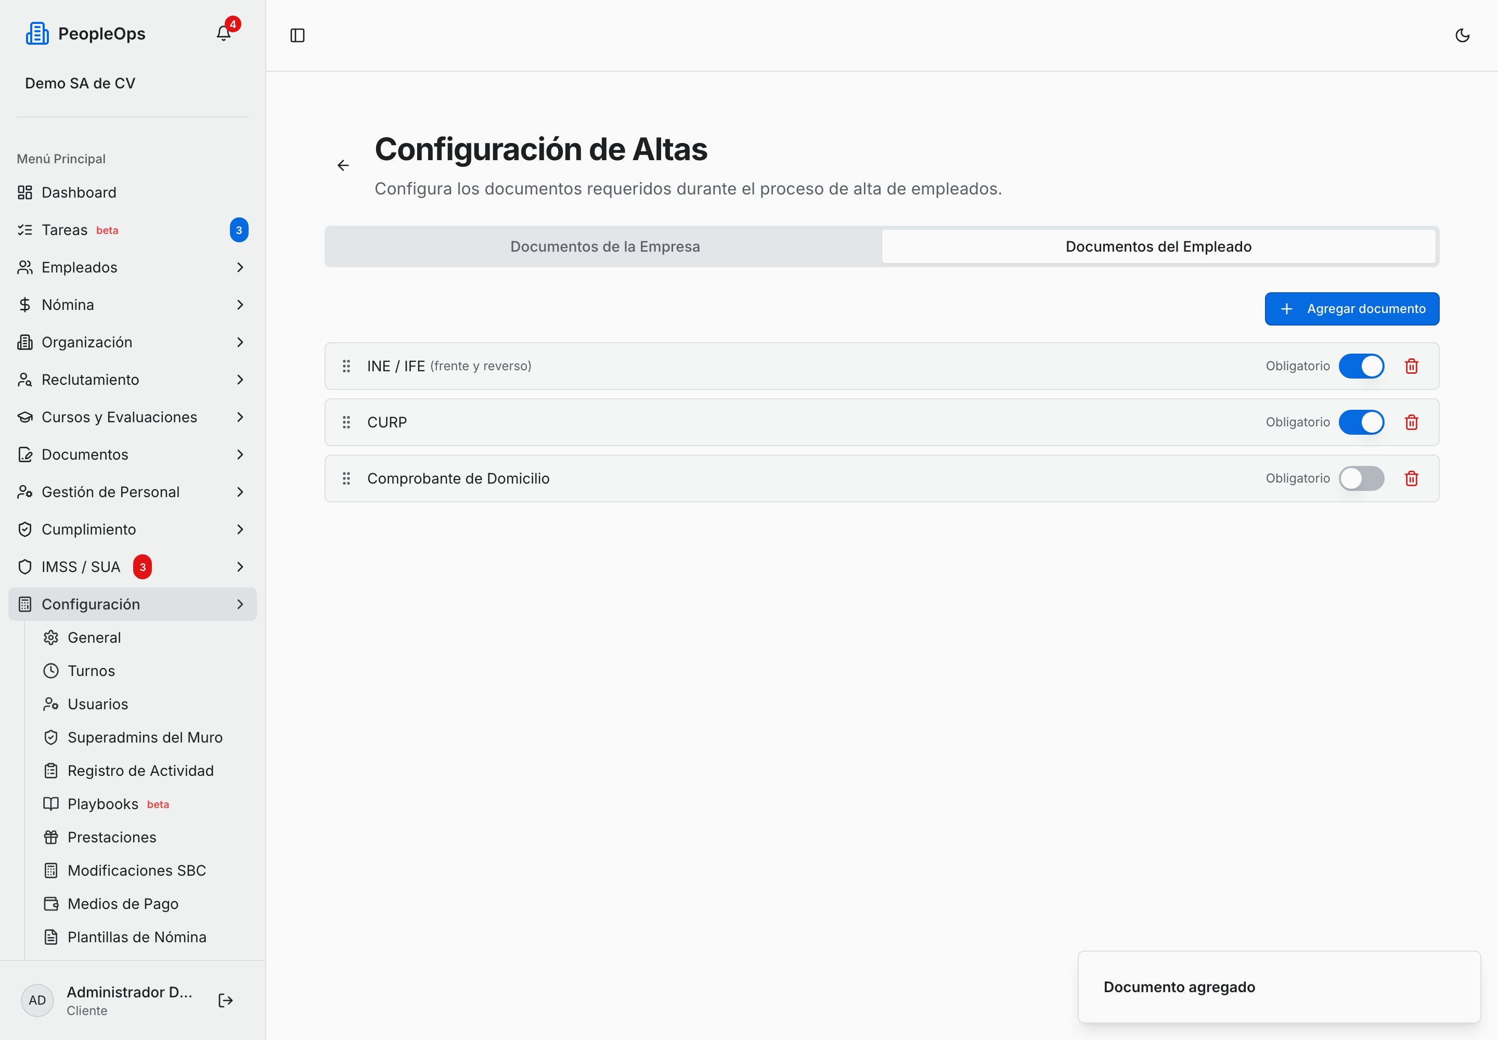The height and width of the screenshot is (1040, 1498).
Task: Toggle Obligatorio for INE / IFE
Action: pos(1361,366)
